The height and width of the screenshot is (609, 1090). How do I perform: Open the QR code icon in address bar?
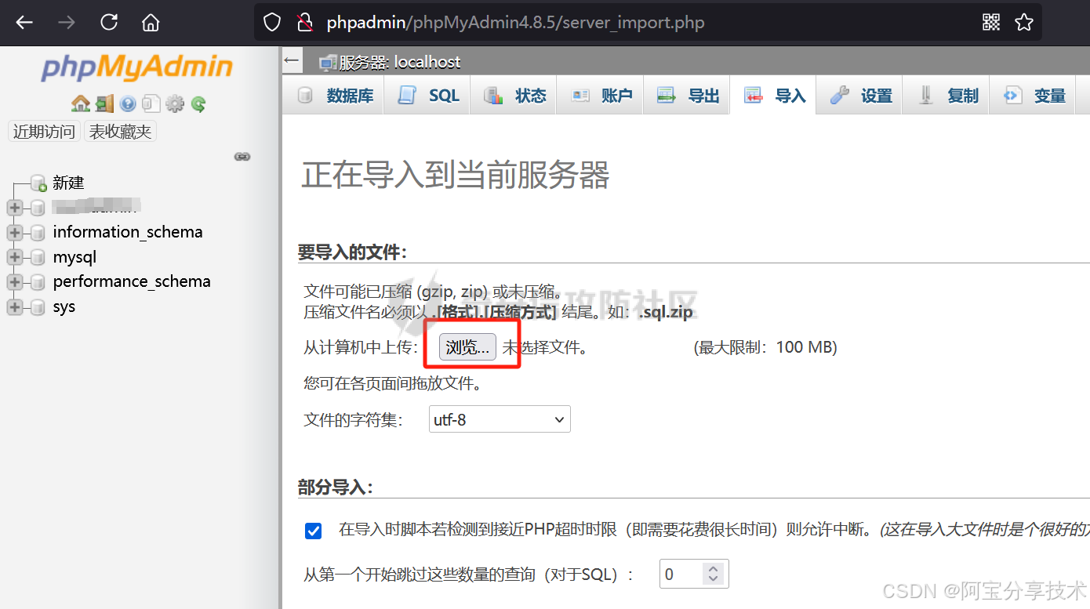tap(991, 22)
